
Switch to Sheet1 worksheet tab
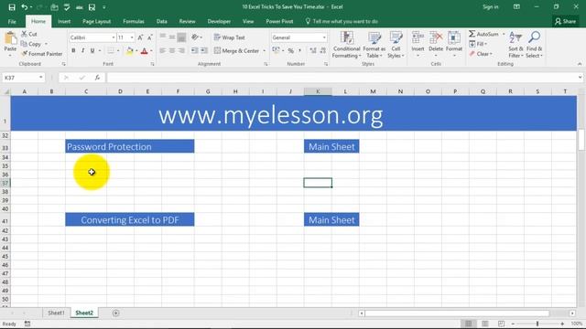(x=56, y=313)
